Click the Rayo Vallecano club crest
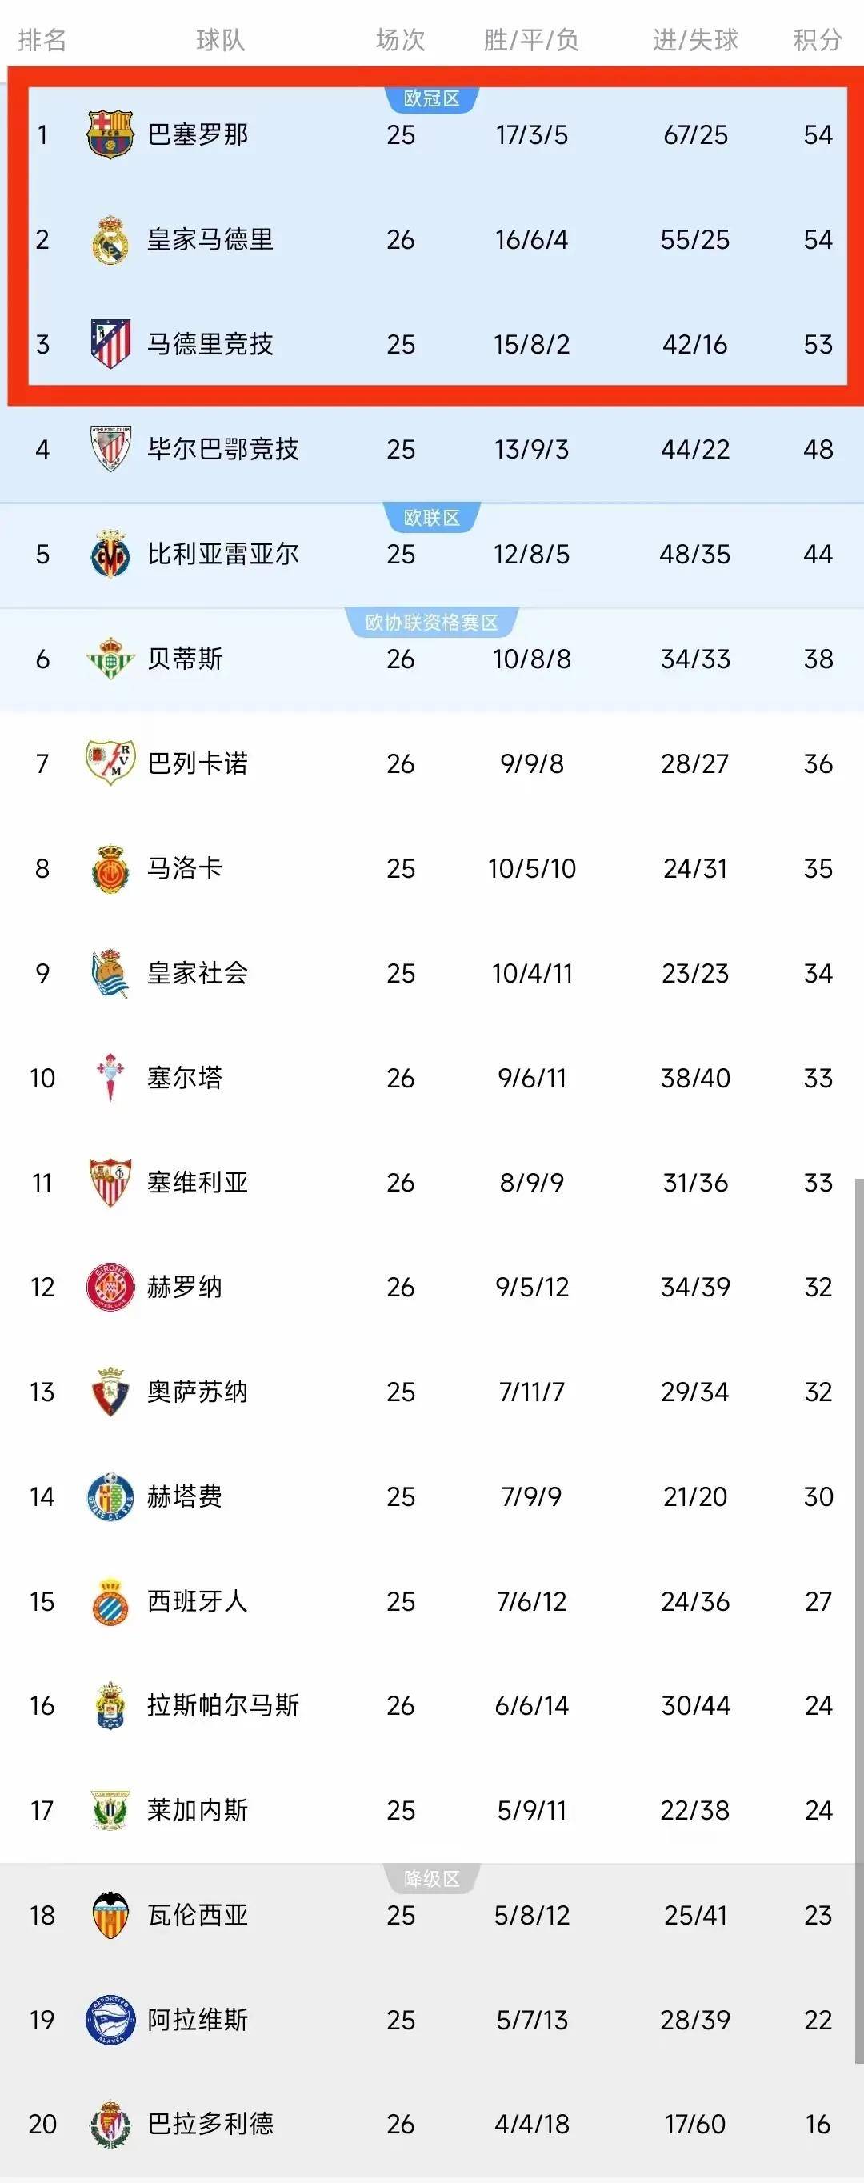This screenshot has height=2183, width=864. click(110, 763)
